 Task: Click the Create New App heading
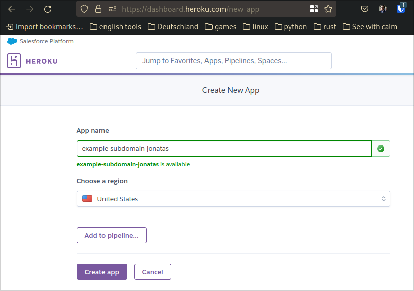231,90
